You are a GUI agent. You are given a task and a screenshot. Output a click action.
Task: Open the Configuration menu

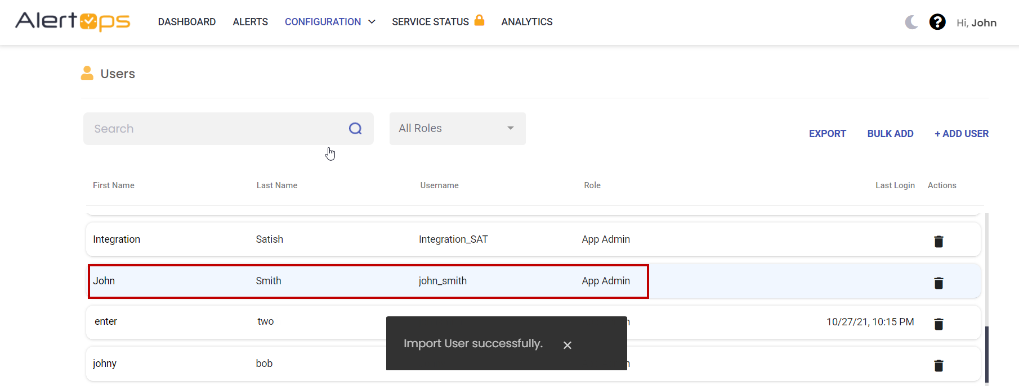[x=323, y=22]
